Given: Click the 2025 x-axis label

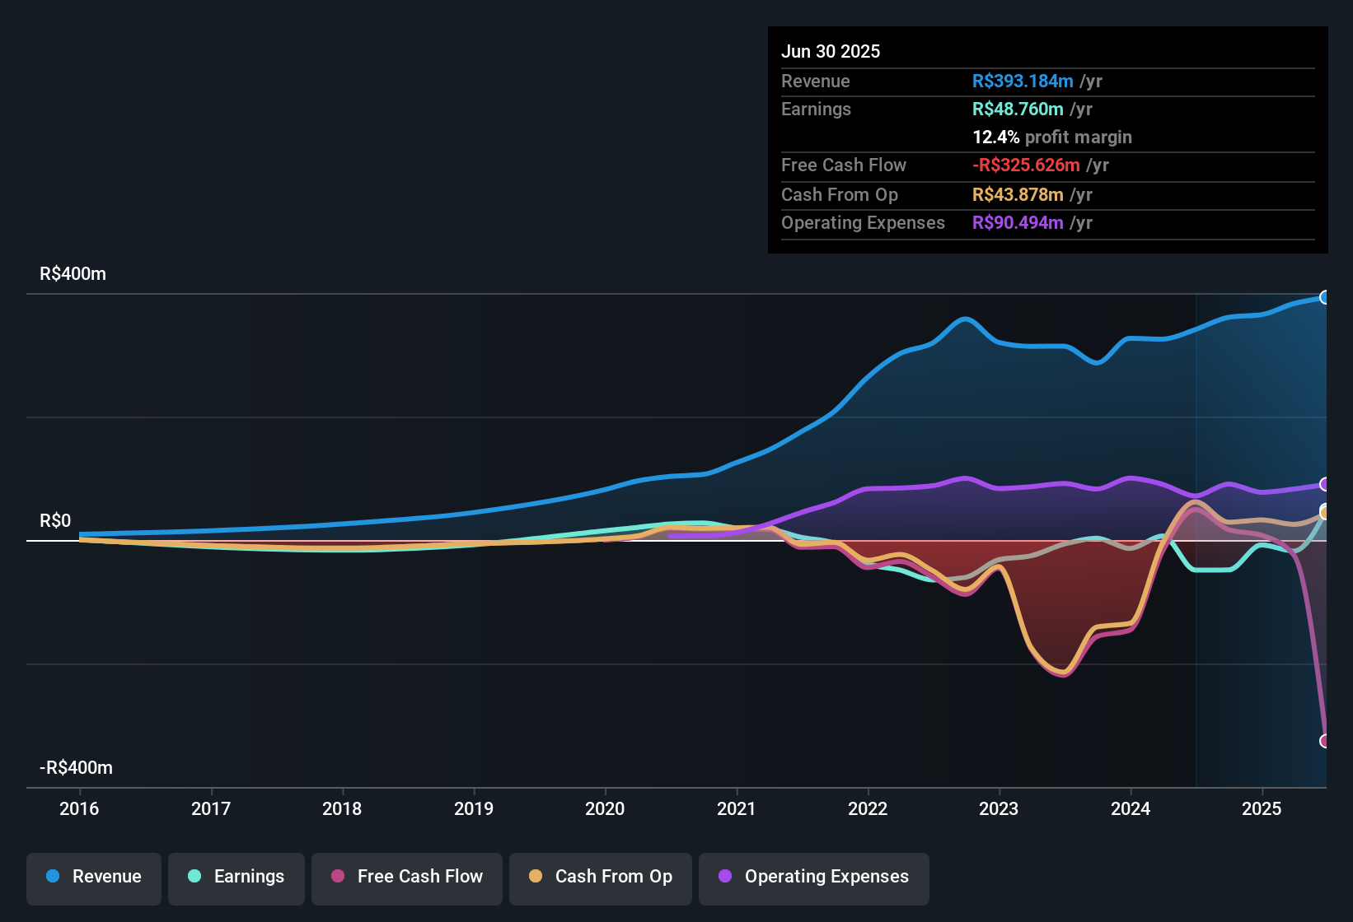Looking at the screenshot, I should (1262, 809).
